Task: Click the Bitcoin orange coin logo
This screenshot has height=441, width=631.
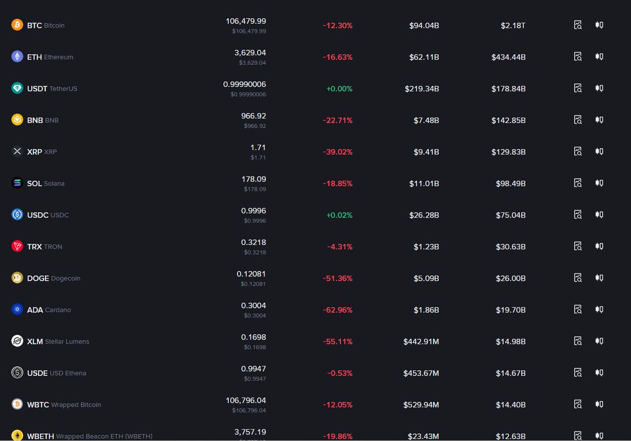Action: [17, 25]
